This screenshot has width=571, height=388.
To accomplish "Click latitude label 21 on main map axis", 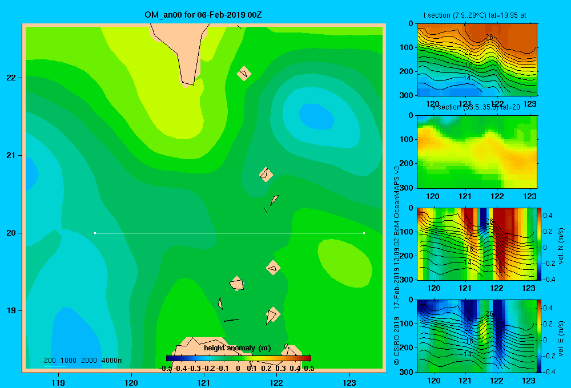I will coord(11,155).
